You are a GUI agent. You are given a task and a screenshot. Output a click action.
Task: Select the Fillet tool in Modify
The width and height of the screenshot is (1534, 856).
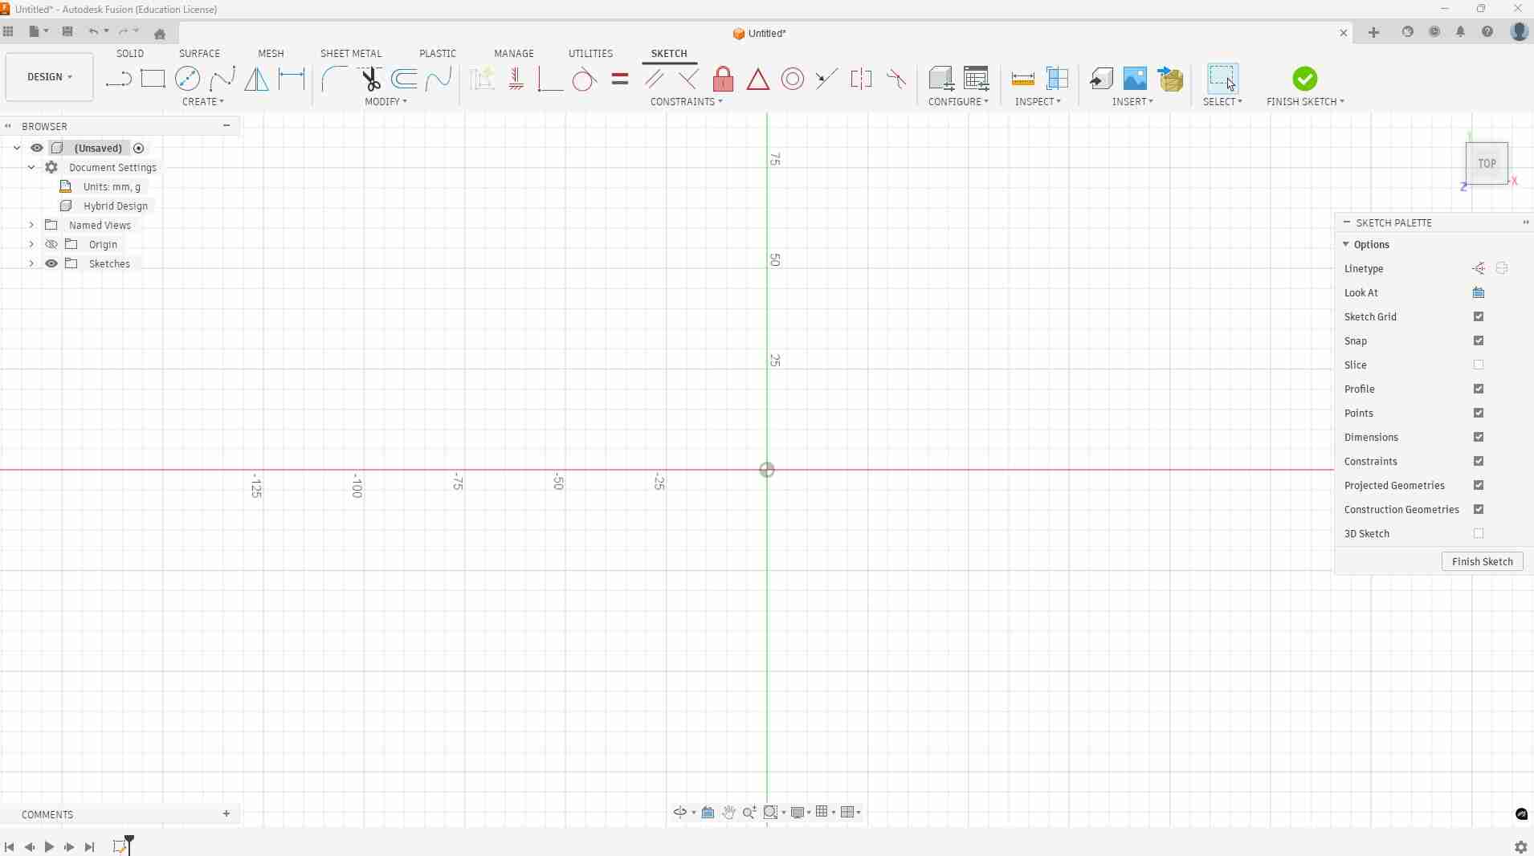(x=334, y=79)
